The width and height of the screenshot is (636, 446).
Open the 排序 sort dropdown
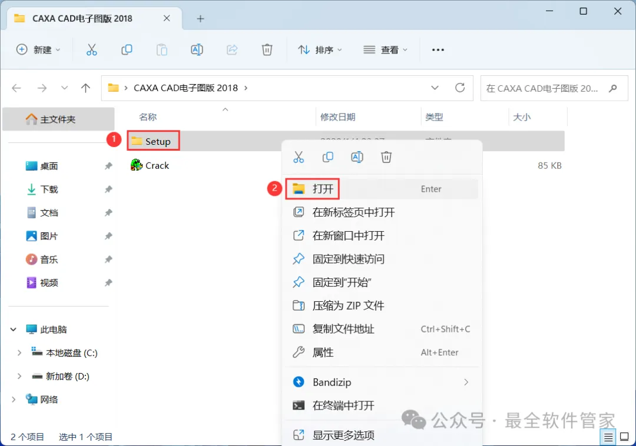(x=320, y=50)
